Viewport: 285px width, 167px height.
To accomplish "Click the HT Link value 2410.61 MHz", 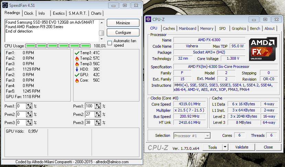I will [x=190, y=122].
